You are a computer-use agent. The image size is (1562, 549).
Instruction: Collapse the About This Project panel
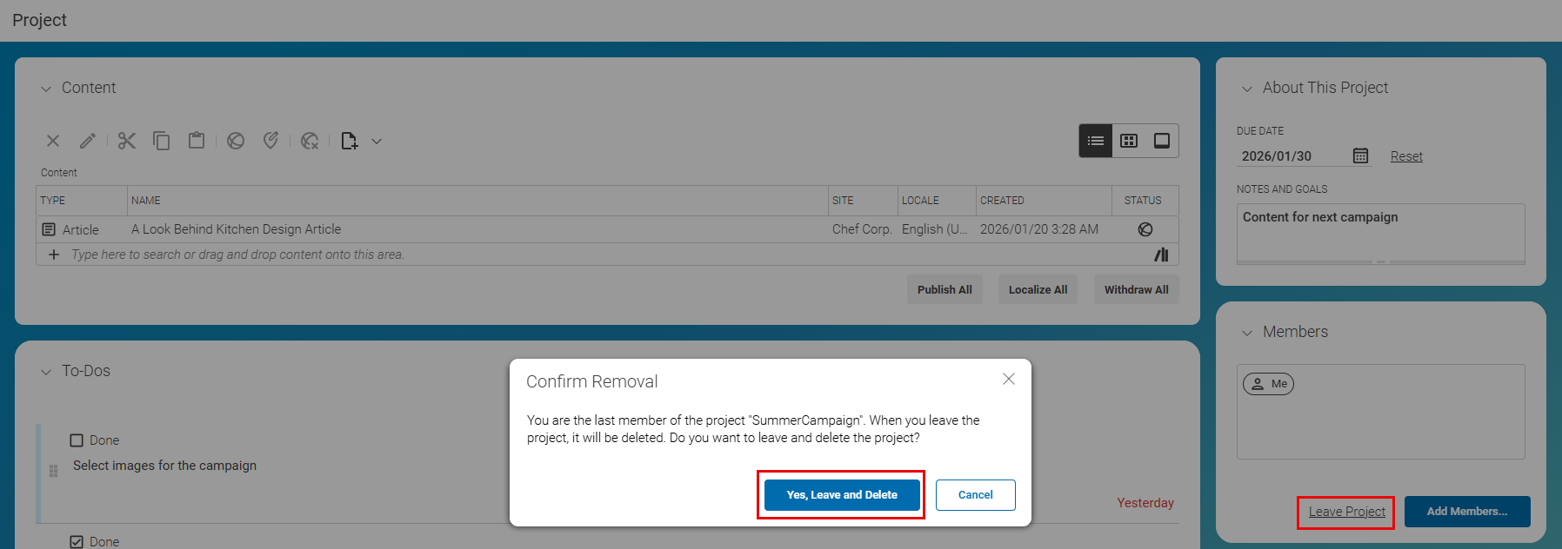click(1247, 89)
